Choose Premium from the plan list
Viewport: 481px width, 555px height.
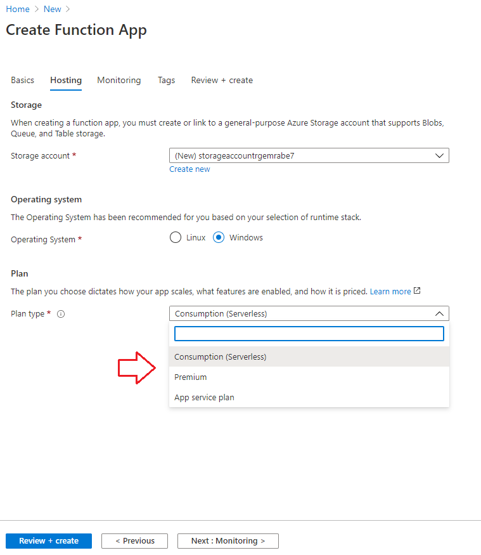pyautogui.click(x=309, y=377)
